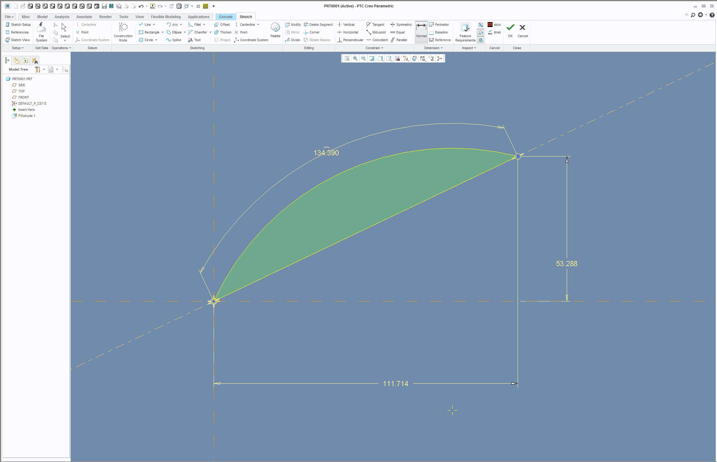Open the File menu
This screenshot has height=462, width=717.
click(x=9, y=17)
